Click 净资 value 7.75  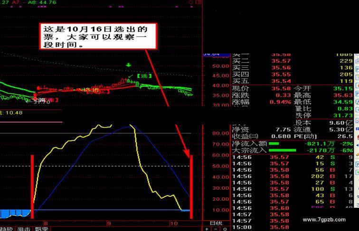(x=283, y=129)
